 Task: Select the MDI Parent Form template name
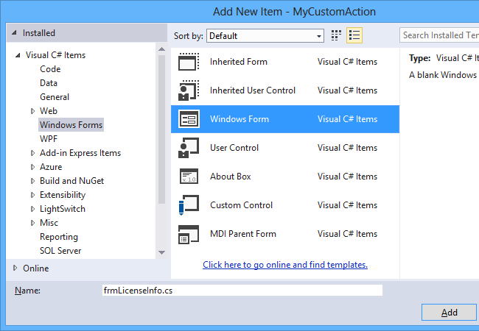243,234
